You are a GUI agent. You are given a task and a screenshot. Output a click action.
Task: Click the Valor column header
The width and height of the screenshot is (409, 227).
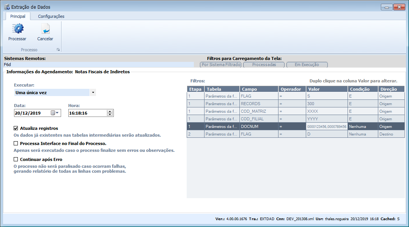coord(327,89)
